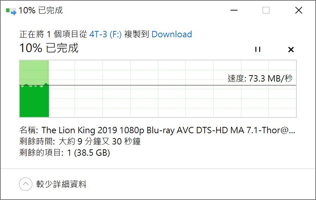
Task: Open the source drive link 4T-3 (F:)
Action: [x=105, y=34]
